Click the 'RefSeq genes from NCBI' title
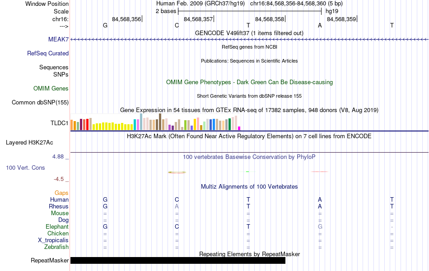Image resolution: width=429 pixels, height=271 pixels. 249,47
